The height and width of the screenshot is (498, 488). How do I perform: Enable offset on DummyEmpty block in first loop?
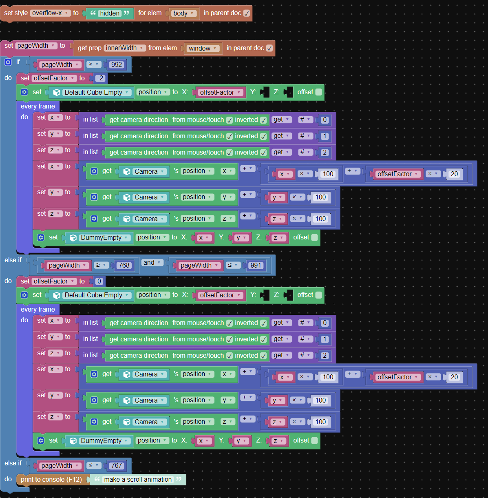pyautogui.click(x=315, y=237)
